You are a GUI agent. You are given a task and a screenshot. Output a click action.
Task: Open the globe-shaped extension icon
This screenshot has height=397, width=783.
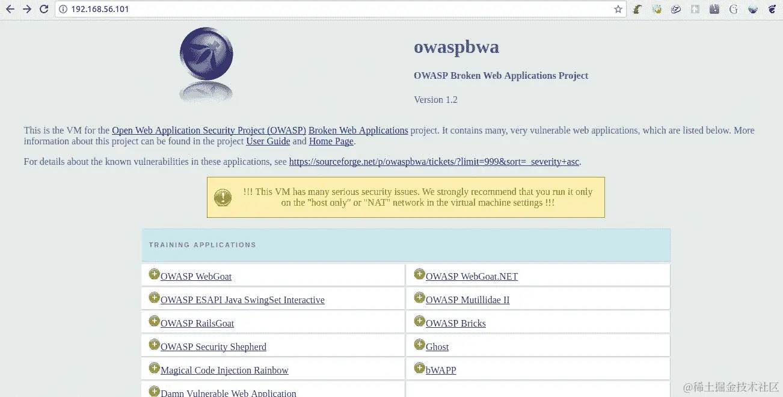(752, 9)
